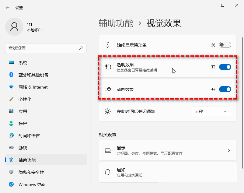The height and width of the screenshot is (193, 244).
Task: Open the 显示 related settings chevron
Action: click(229, 150)
